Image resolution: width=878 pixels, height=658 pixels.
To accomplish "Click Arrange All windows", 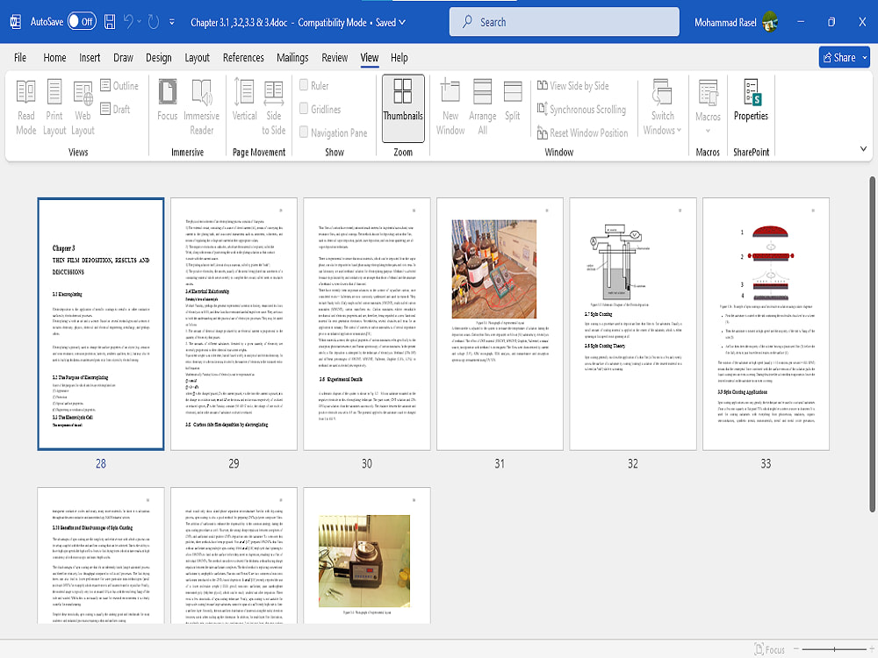I will point(482,107).
